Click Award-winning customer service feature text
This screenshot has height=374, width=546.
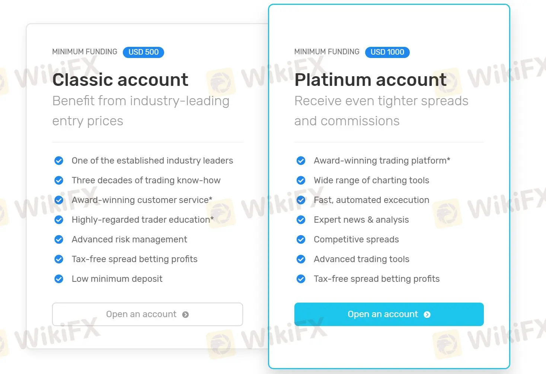point(142,200)
